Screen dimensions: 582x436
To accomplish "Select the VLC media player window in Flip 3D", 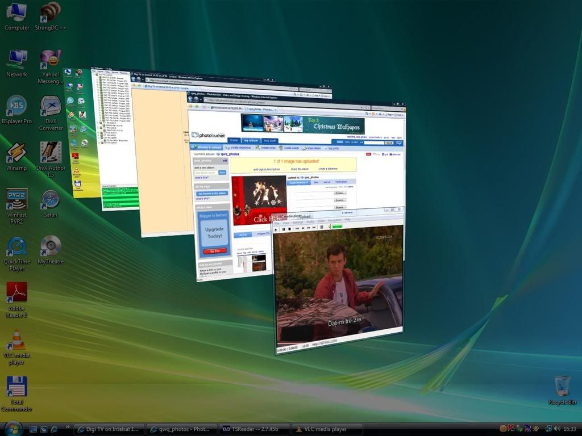I will coord(339,281).
